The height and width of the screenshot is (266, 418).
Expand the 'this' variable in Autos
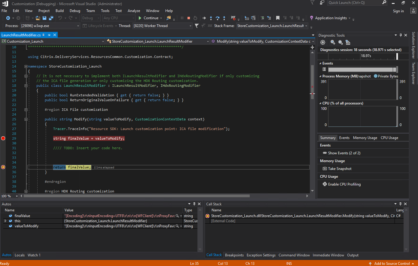pyautogui.click(x=5, y=221)
